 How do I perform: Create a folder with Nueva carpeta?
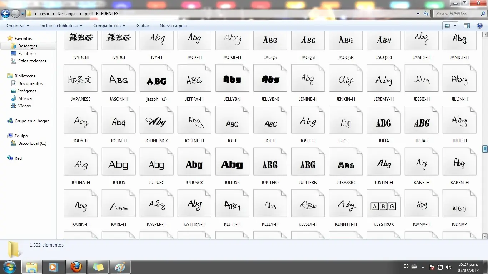tap(173, 26)
